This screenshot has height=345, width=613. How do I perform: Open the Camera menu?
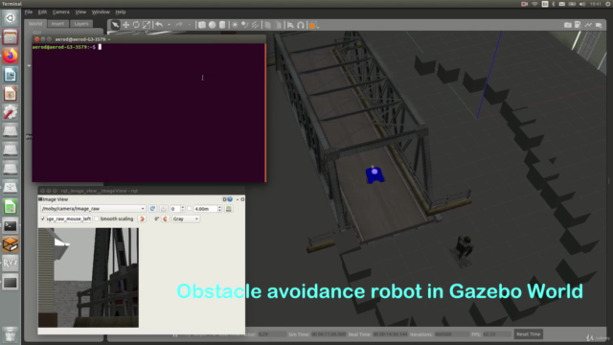pos(61,12)
